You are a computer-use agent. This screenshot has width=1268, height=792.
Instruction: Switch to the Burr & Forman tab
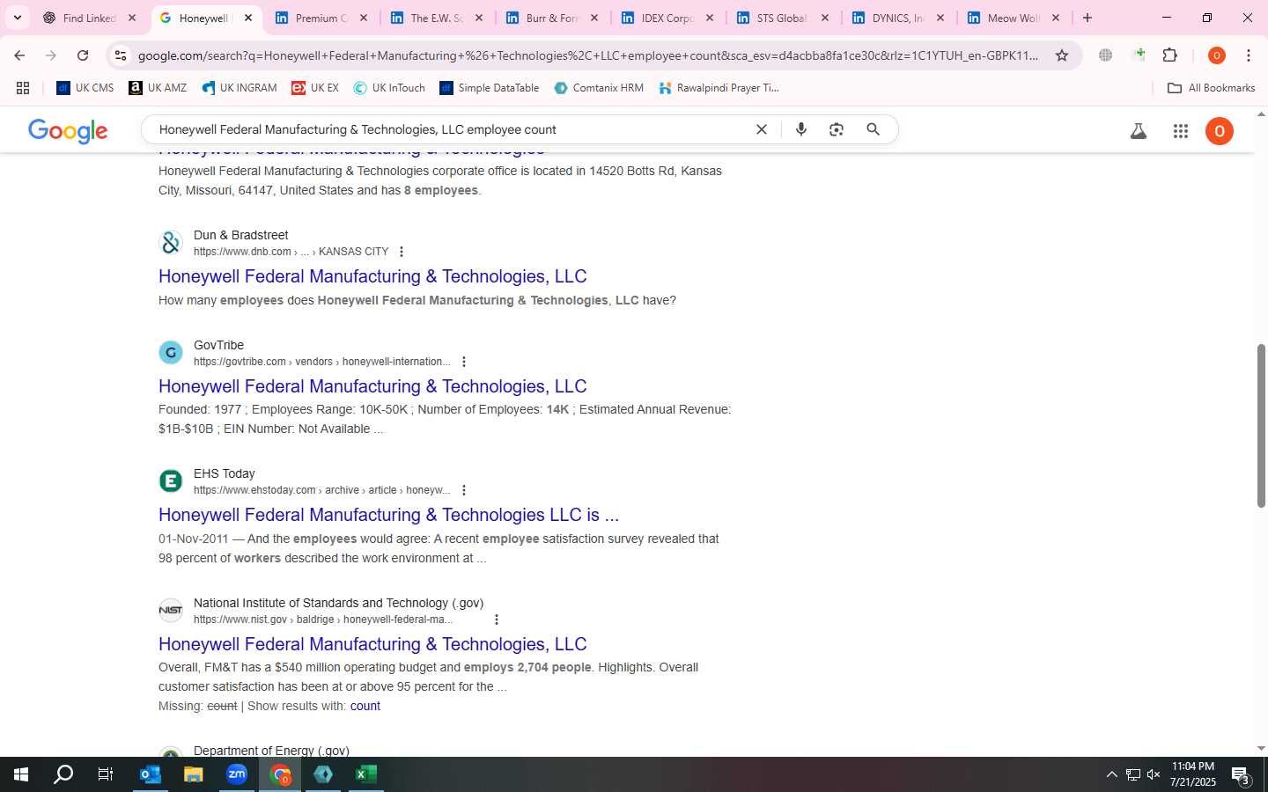[552, 18]
